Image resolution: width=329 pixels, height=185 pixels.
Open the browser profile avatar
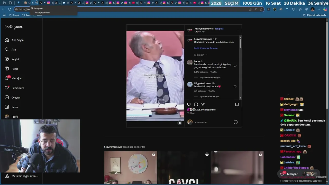[313, 9]
